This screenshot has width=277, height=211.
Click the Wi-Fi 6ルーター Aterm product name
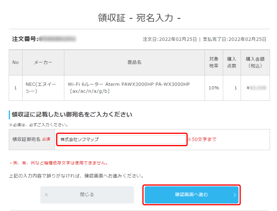(129, 88)
